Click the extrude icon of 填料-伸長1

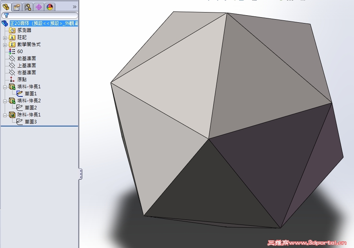12,87
